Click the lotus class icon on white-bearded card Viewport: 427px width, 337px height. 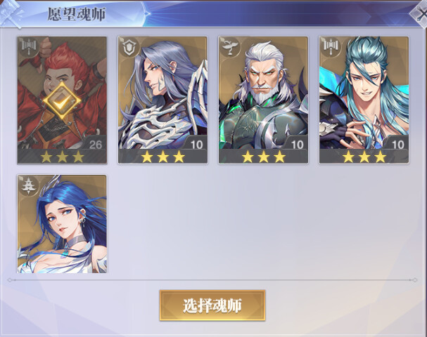[x=229, y=48]
